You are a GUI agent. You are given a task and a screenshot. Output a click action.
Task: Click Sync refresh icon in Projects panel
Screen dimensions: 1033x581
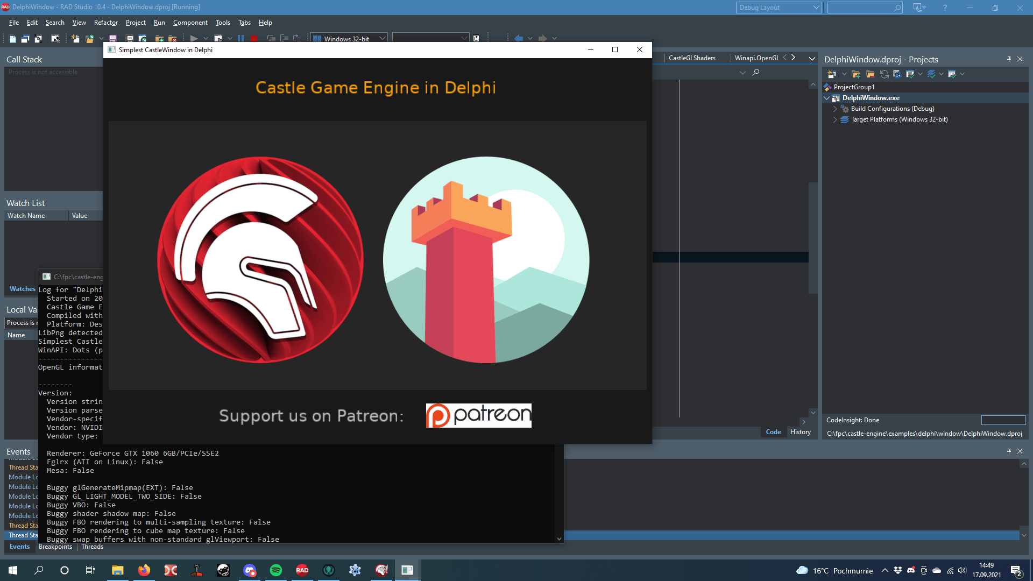884,74
